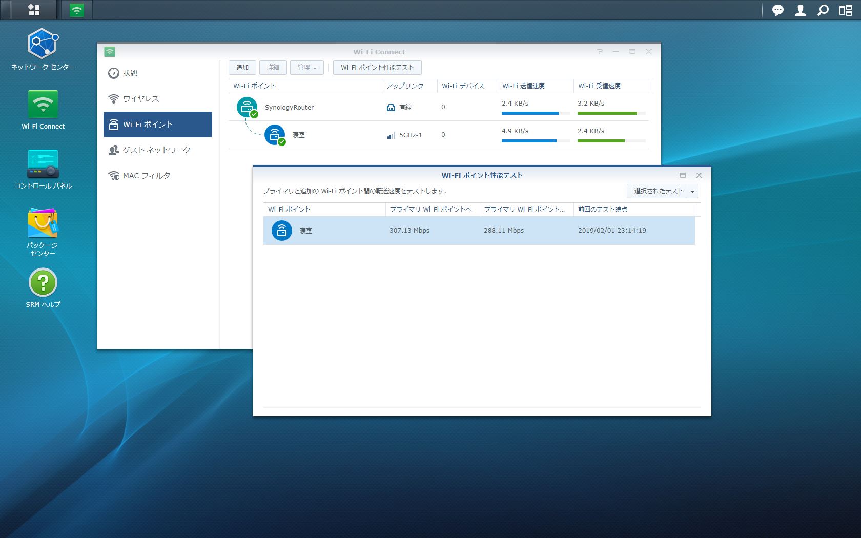861x538 pixels.
Task: Open user account options icon
Action: pyautogui.click(x=801, y=10)
